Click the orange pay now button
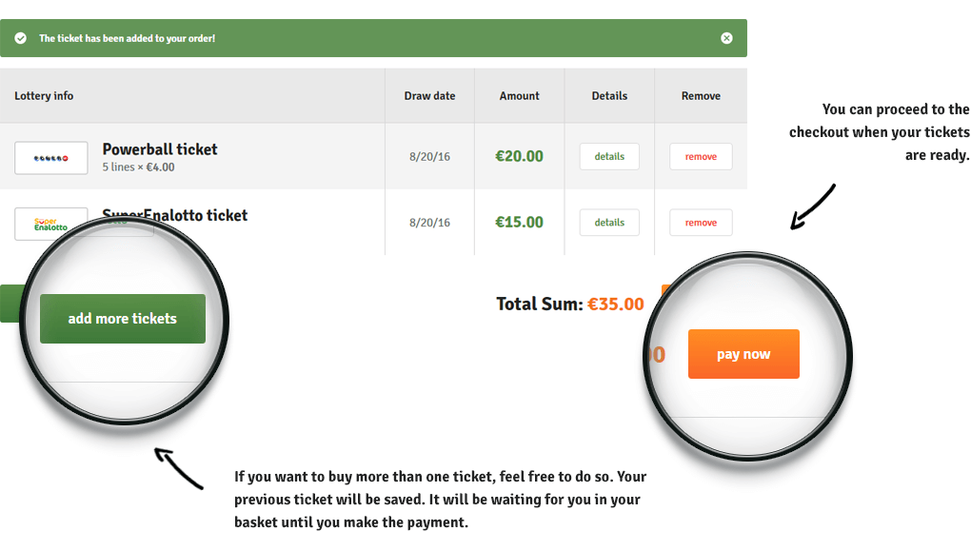Viewport: 971px width, 551px height. (743, 354)
